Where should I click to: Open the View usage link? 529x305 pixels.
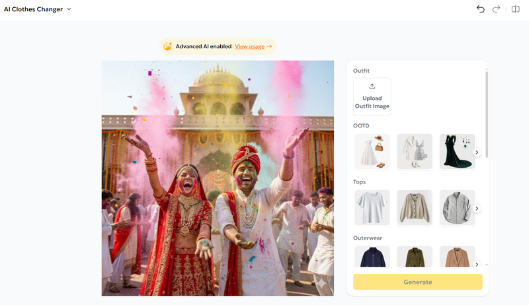click(x=250, y=46)
